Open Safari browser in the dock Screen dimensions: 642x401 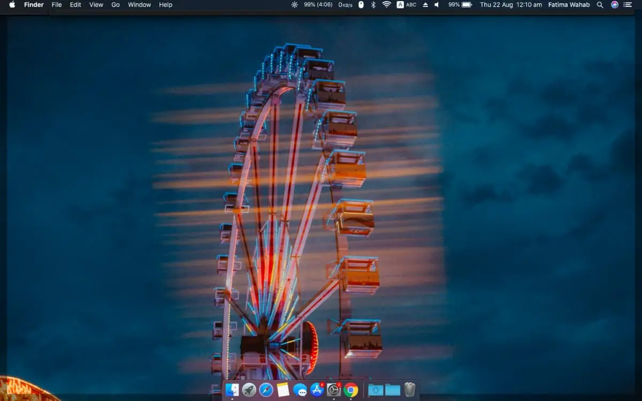(x=266, y=390)
